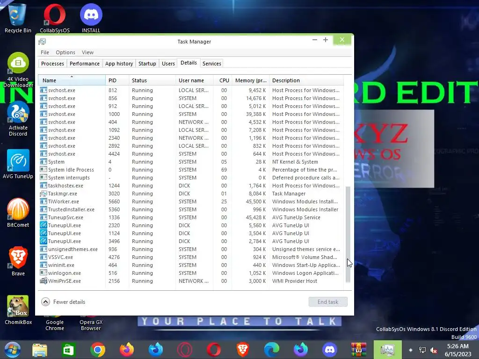Select System interrupts row

click(191, 178)
